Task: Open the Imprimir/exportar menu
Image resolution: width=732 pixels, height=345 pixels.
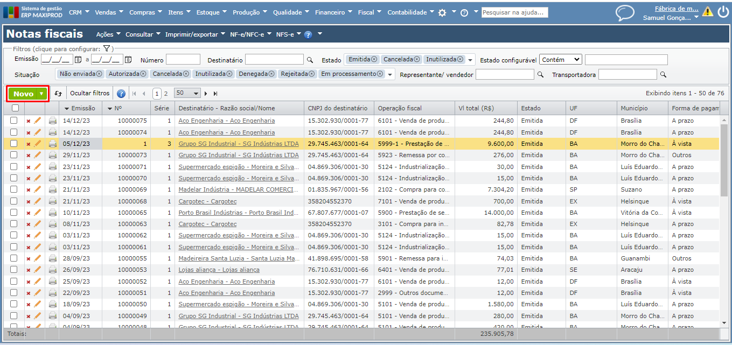Action: [195, 34]
